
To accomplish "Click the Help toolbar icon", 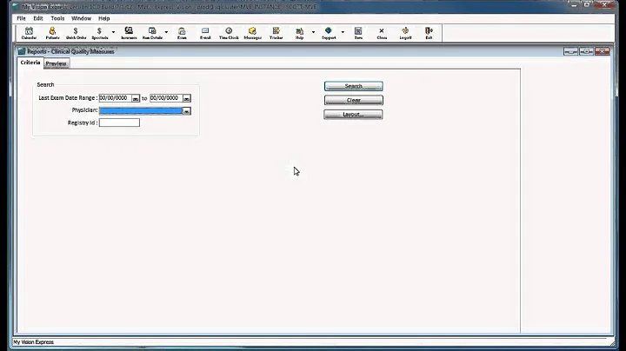I will (299, 33).
